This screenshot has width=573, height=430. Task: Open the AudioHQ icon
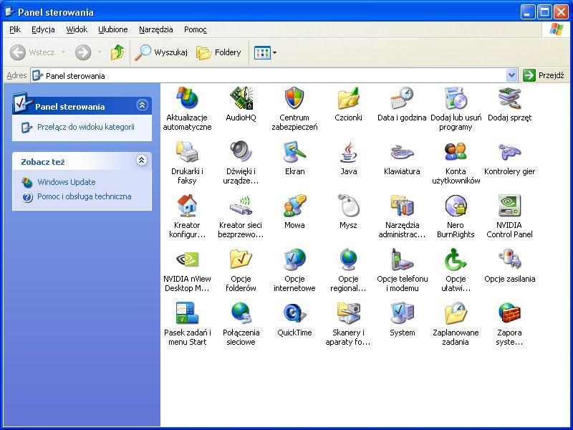pyautogui.click(x=241, y=104)
